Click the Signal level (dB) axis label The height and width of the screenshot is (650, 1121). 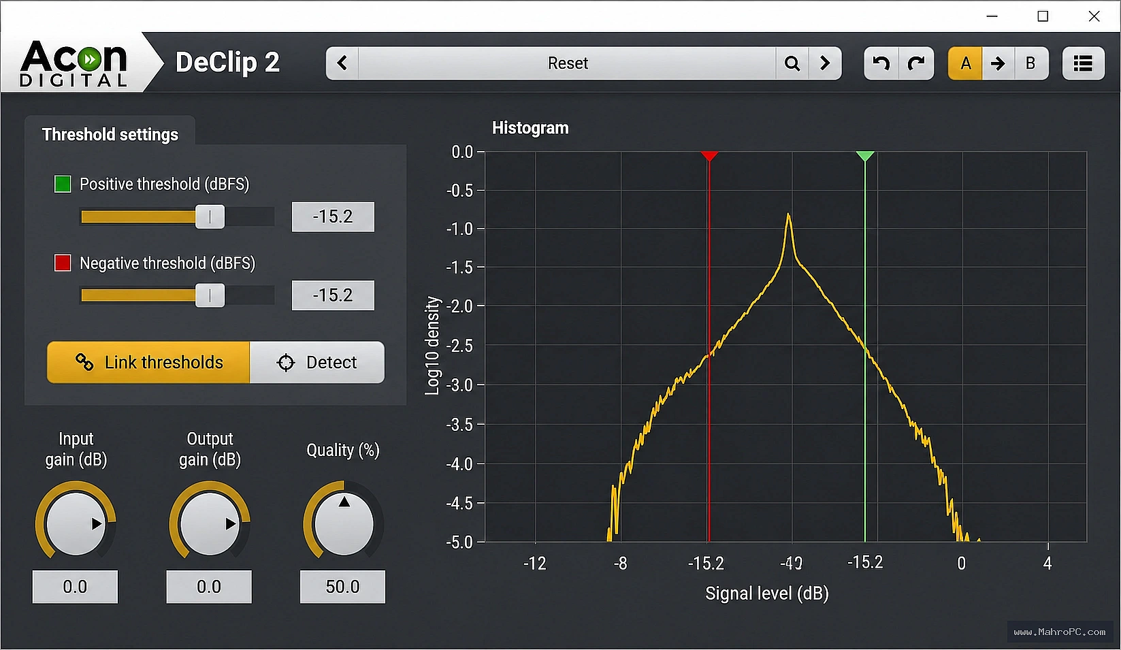[x=767, y=594]
